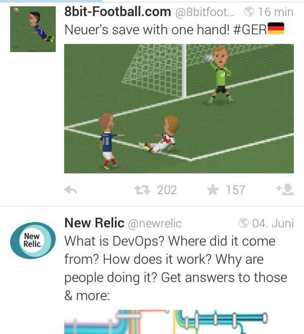Open the New Relic account name

94,223
